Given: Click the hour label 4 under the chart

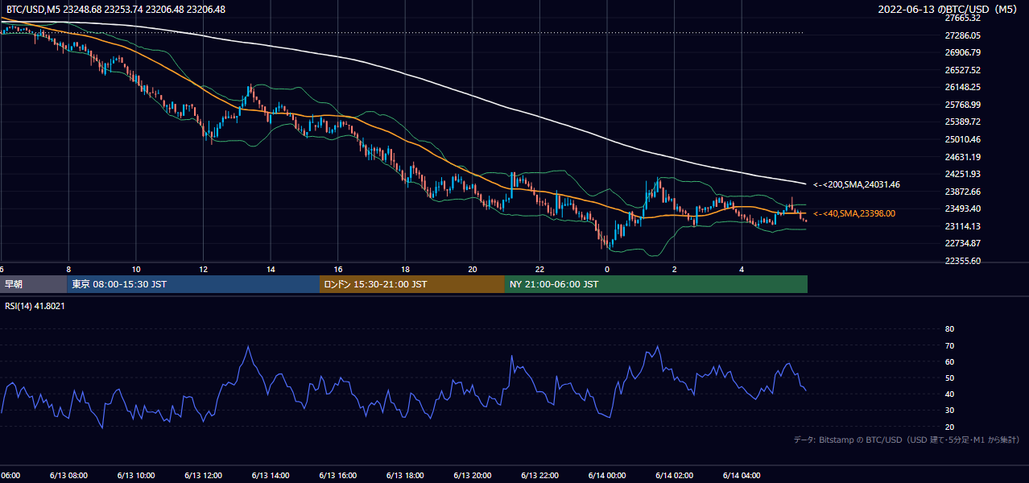Looking at the screenshot, I should coord(742,269).
